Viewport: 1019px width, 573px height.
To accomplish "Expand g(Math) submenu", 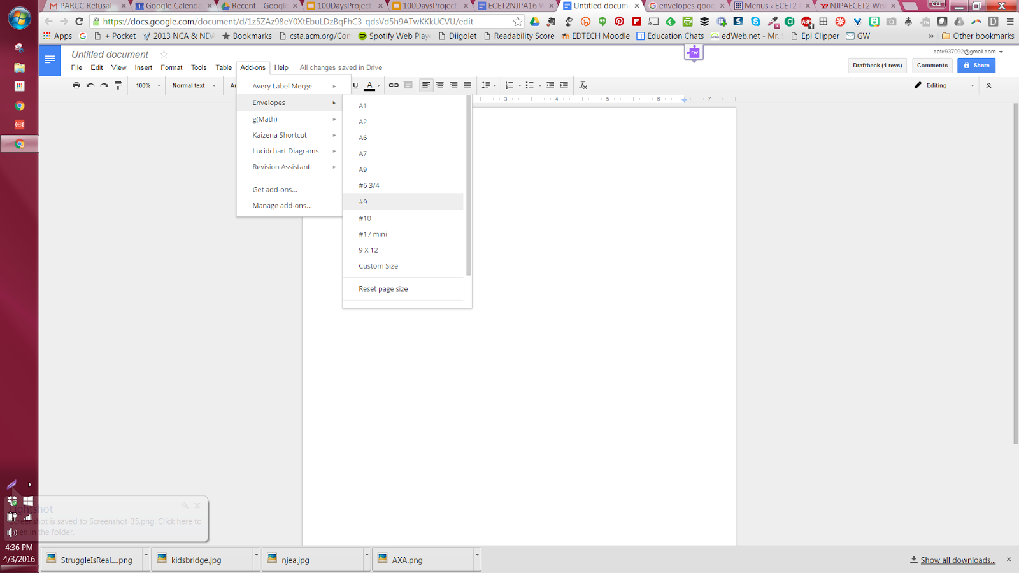I will click(290, 119).
